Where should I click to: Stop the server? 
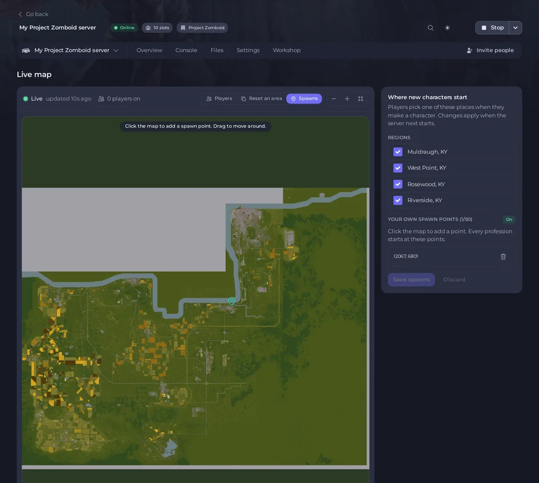coord(492,28)
